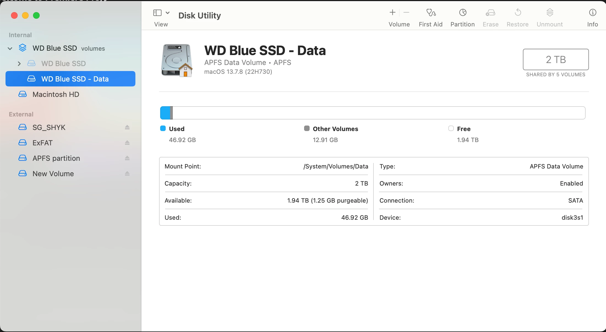606x332 pixels.
Task: Collapse the WD Blue SSD volumes container
Action: click(10, 48)
